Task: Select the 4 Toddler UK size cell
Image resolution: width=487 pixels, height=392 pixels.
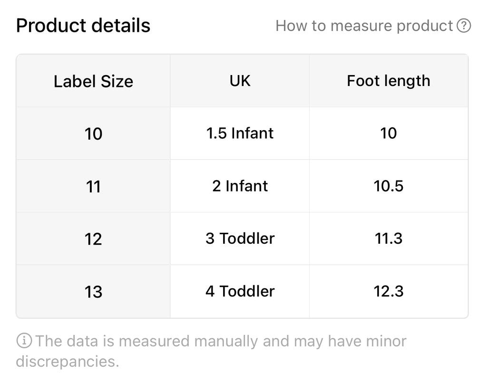Action: click(240, 291)
